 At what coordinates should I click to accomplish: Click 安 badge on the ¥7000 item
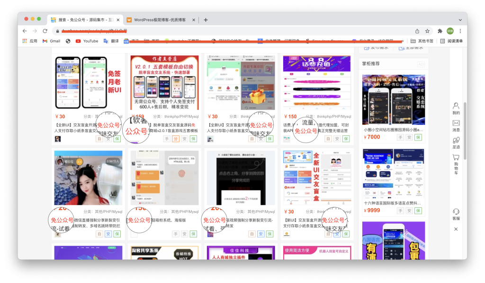409,137
